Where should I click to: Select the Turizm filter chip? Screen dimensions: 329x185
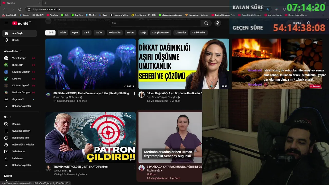[x=131, y=33]
